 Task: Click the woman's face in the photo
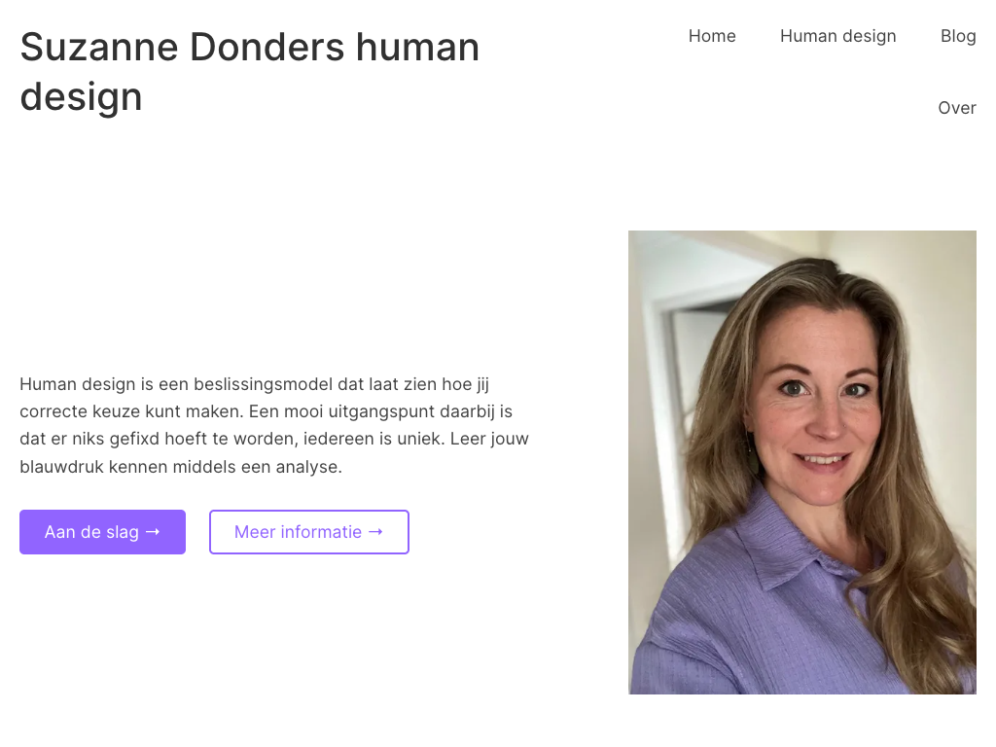[819, 407]
